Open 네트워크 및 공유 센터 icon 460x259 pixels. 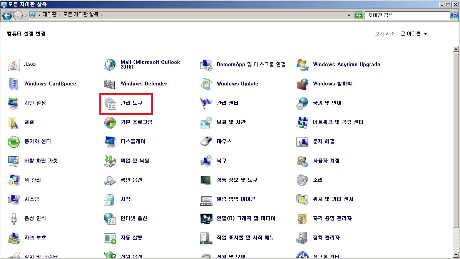[302, 122]
